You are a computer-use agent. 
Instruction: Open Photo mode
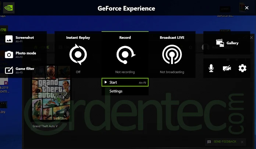pos(20,55)
